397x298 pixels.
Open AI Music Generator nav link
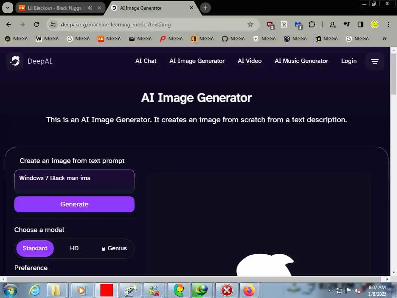[x=301, y=61]
